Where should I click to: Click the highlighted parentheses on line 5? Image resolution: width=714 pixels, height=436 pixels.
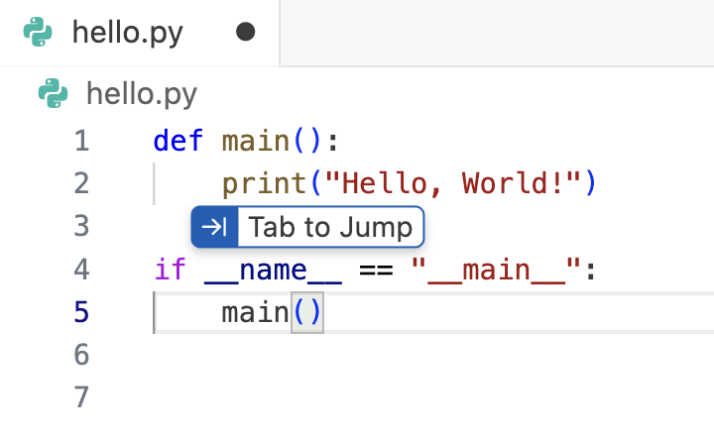[307, 313]
